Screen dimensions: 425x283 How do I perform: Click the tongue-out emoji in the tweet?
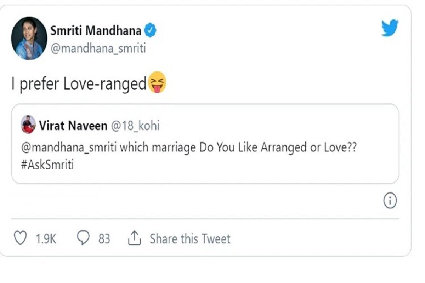(x=157, y=82)
